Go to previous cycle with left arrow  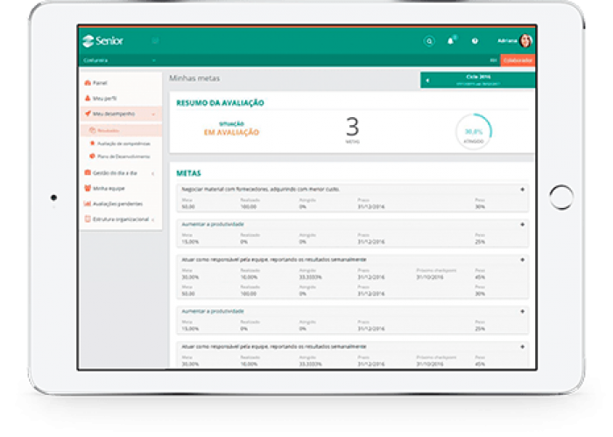[x=427, y=80]
